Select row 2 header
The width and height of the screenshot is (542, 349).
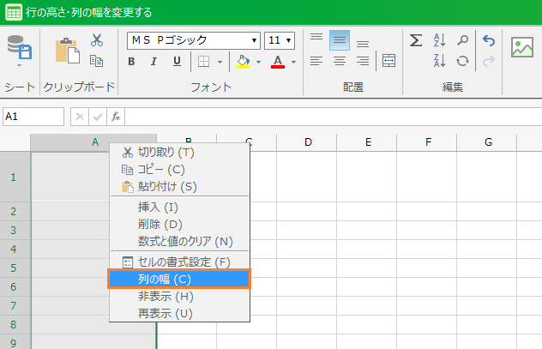click(x=15, y=212)
